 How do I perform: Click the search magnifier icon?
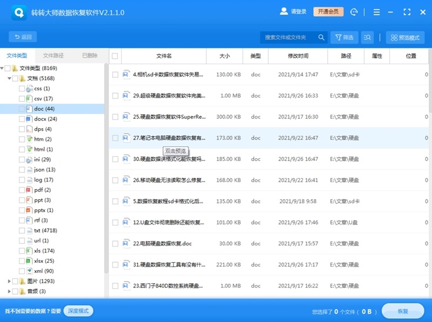[322, 37]
